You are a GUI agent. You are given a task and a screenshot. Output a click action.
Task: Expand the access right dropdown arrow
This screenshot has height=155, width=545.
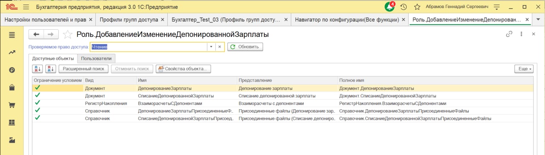[211, 47]
